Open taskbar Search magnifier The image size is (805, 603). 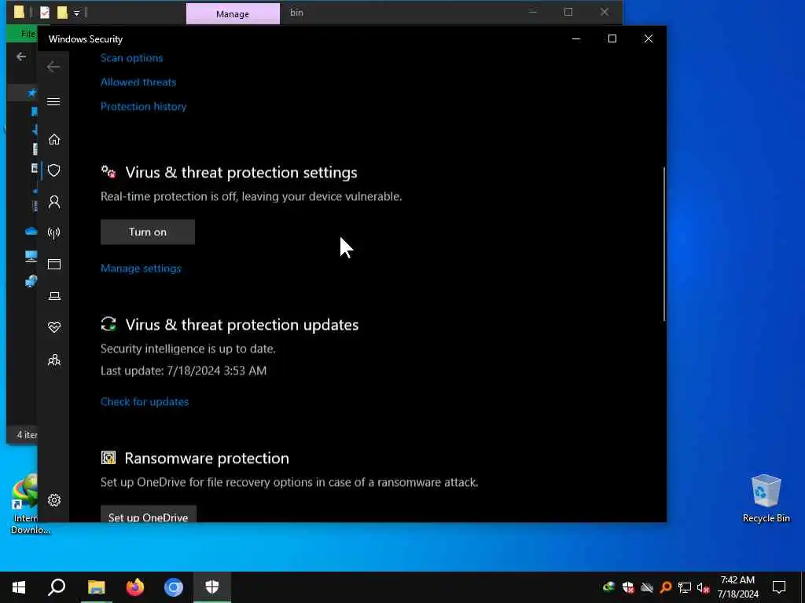(x=57, y=587)
